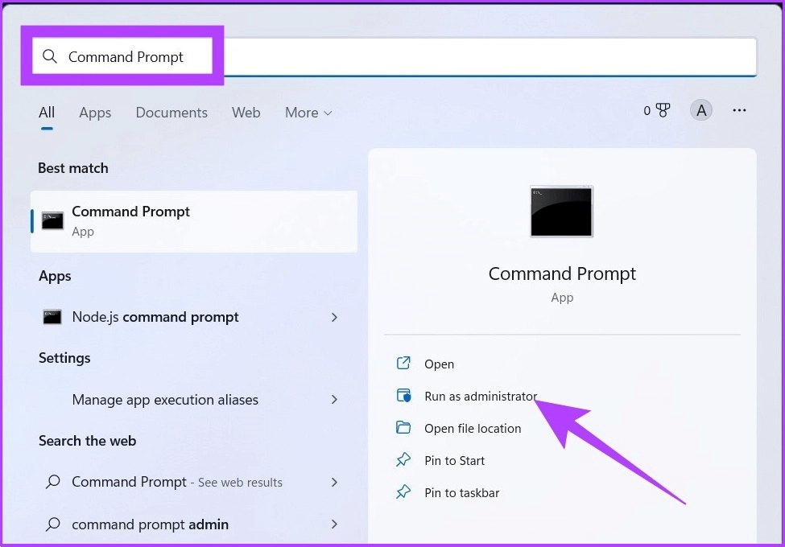Click the Settings section heading
The width and height of the screenshot is (785, 547).
(x=64, y=358)
